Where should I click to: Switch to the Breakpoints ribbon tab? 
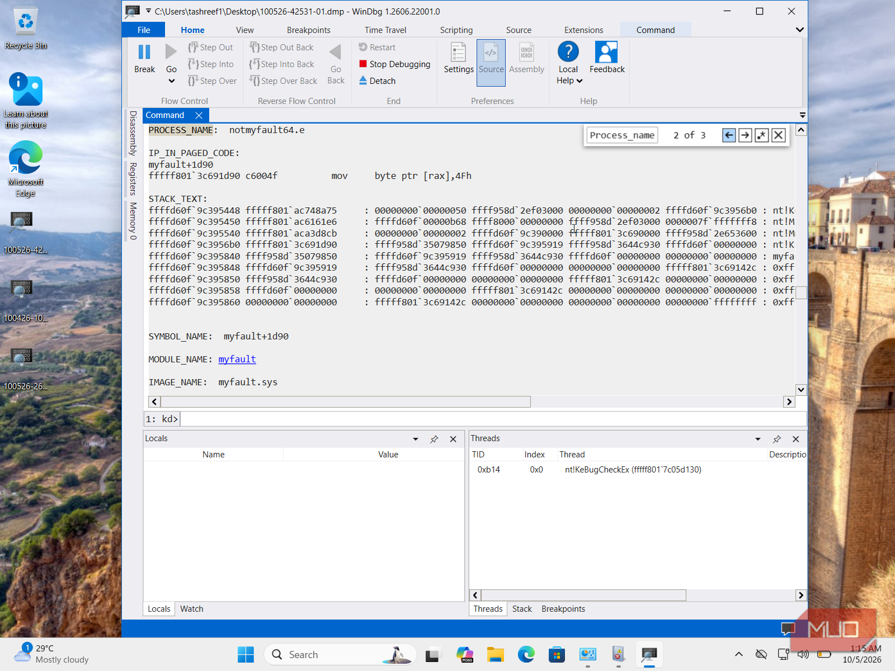click(309, 30)
